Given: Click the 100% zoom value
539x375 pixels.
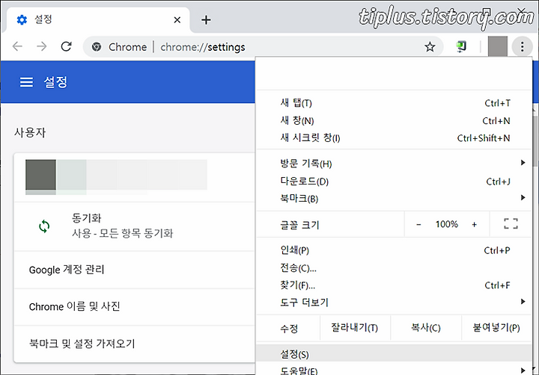Looking at the screenshot, I should [446, 224].
